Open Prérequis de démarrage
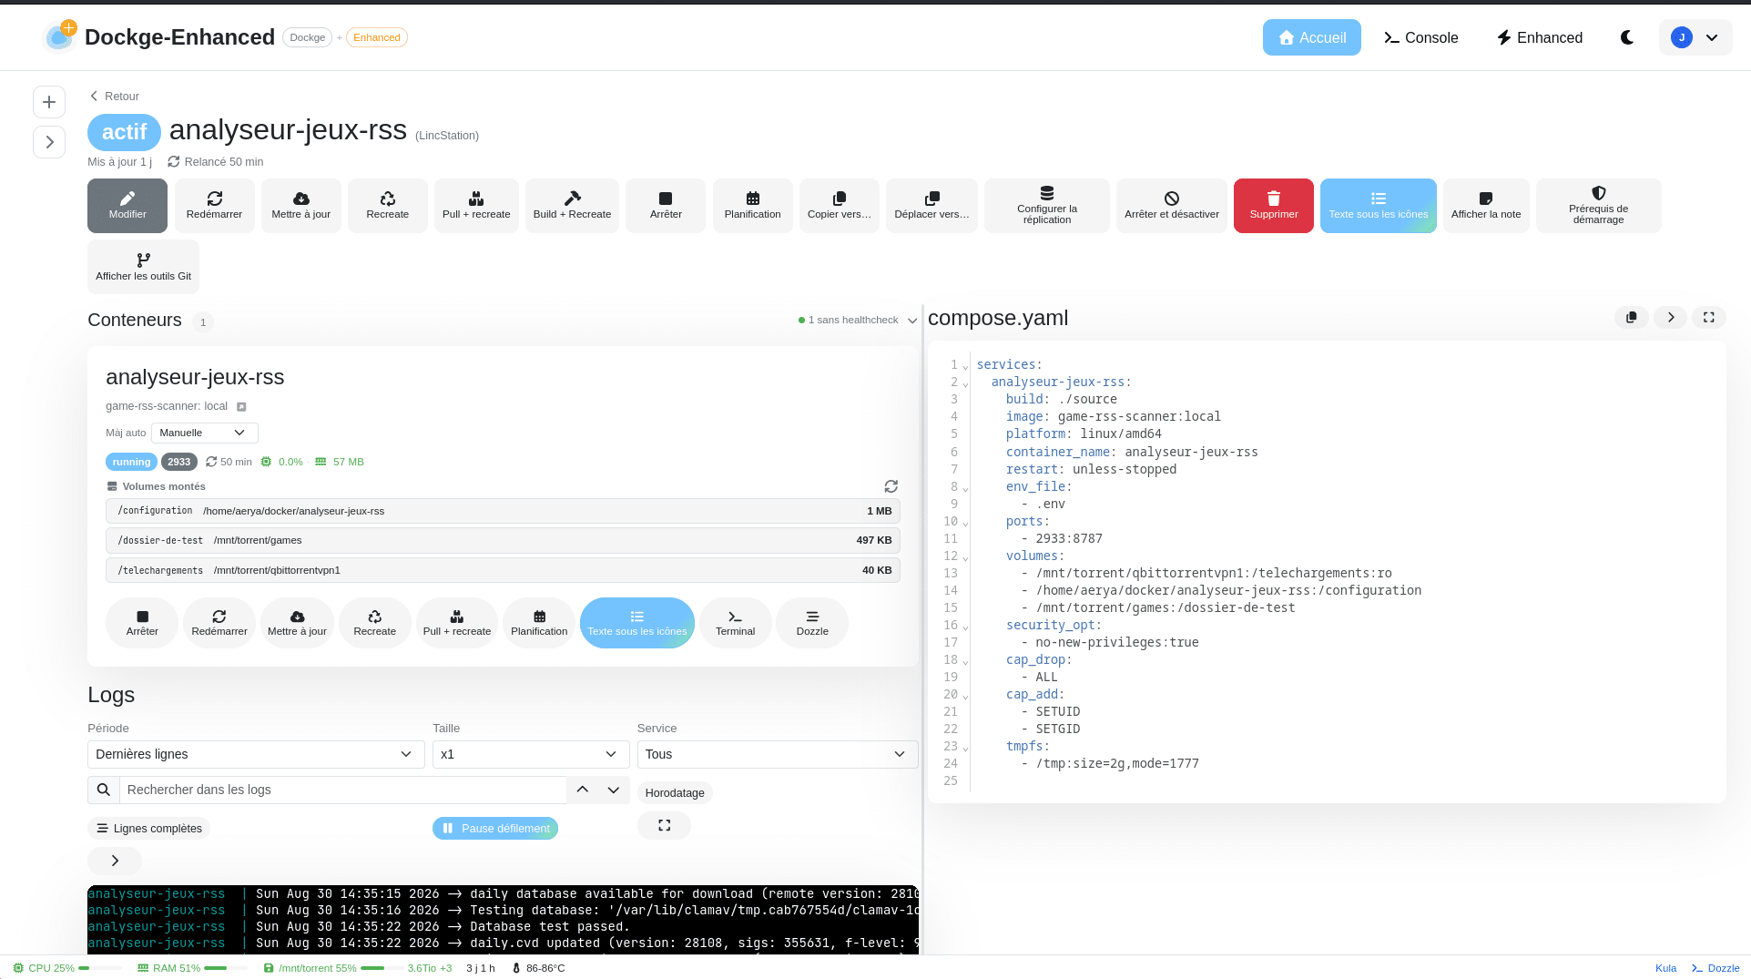Screen dimensions: 1751x979 coord(1599,206)
